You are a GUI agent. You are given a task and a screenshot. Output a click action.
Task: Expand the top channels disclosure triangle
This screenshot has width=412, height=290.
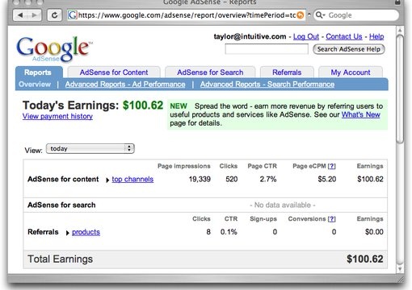point(107,180)
